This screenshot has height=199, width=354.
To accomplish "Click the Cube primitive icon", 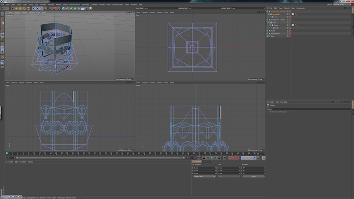I will tap(64, 9).
